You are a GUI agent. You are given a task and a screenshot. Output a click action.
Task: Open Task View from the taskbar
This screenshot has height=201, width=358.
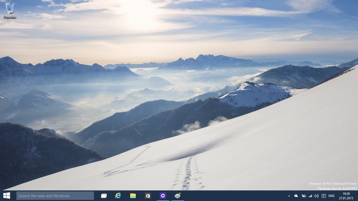point(104,196)
